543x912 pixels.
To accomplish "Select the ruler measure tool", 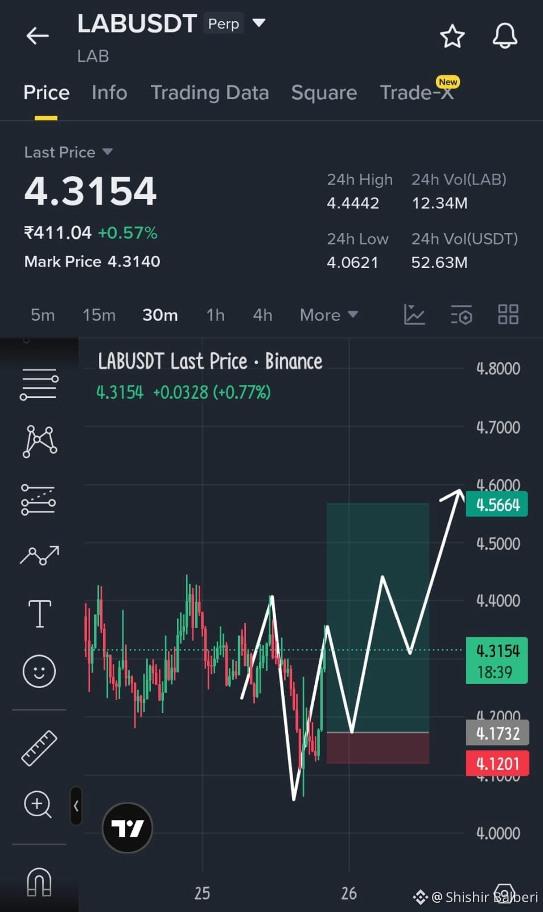I will coord(39,748).
